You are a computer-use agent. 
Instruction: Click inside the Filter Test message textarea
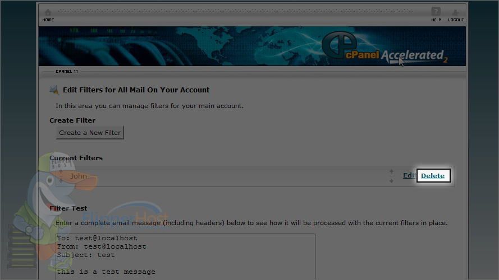click(x=186, y=256)
